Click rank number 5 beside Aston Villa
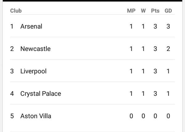The image size is (185, 132). coord(12,116)
